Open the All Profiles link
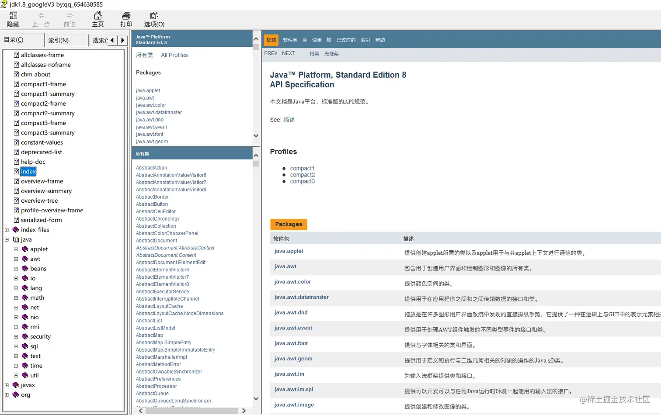The width and height of the screenshot is (661, 415). [174, 55]
